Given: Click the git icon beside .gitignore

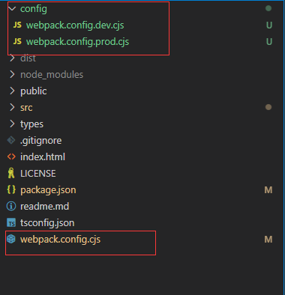Looking at the screenshot, I should tap(11, 140).
